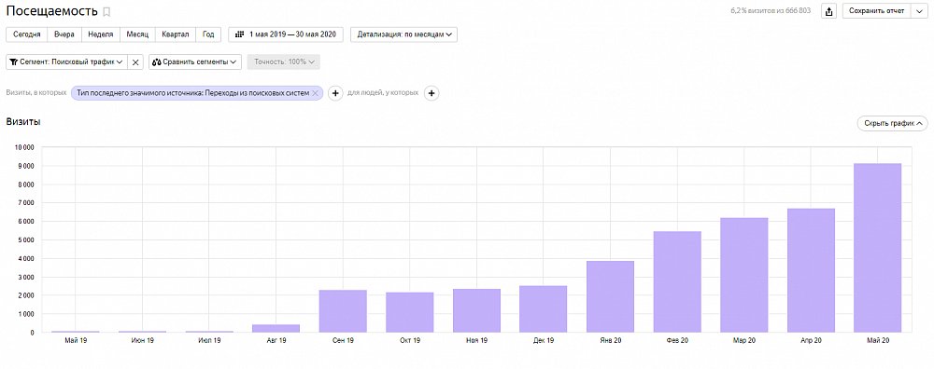Viewport: 934px width, 369px height.
Task: Click the Май 19 axis label
Action: (76, 340)
